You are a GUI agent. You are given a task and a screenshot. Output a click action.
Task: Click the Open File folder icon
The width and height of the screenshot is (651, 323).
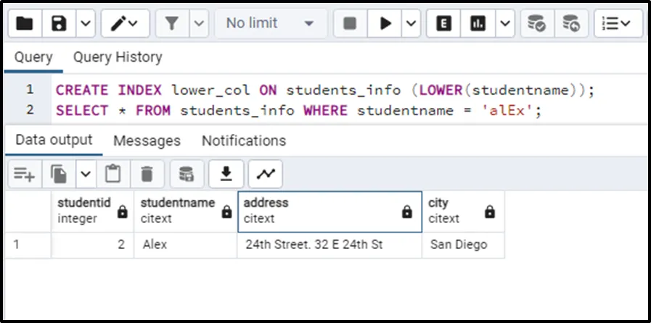[25, 24]
